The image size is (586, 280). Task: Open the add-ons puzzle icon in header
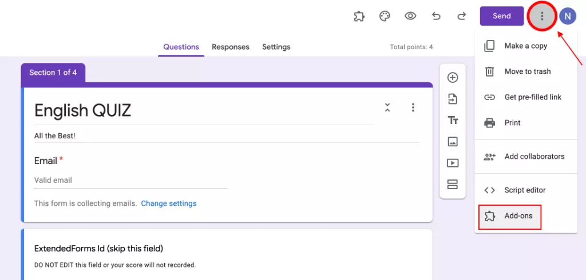point(359,16)
